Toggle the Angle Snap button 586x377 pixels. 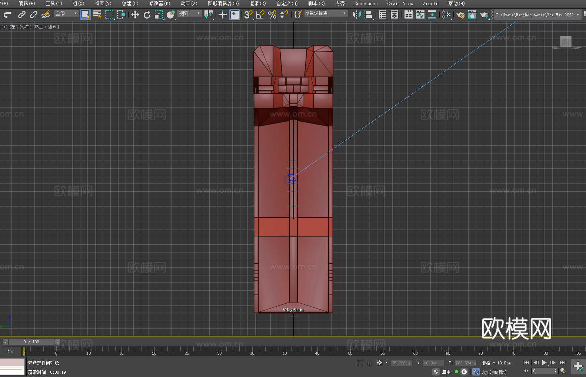click(x=260, y=14)
